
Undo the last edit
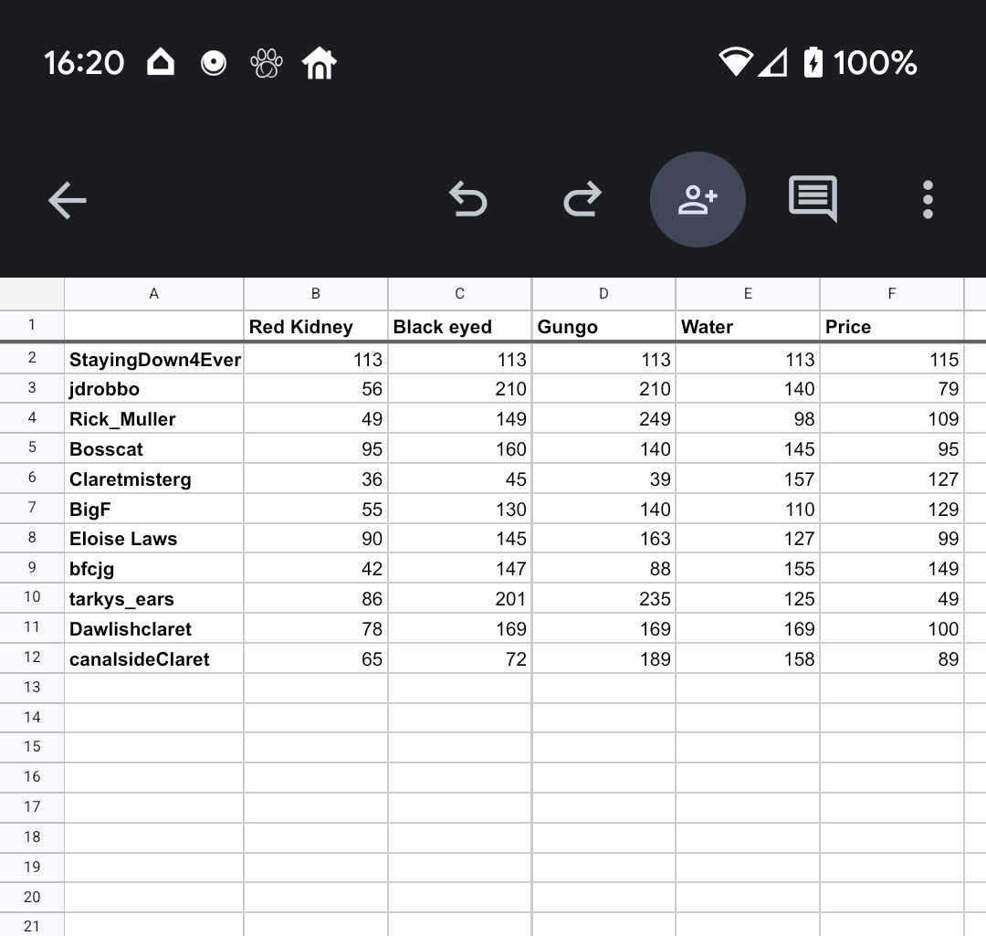click(x=468, y=199)
